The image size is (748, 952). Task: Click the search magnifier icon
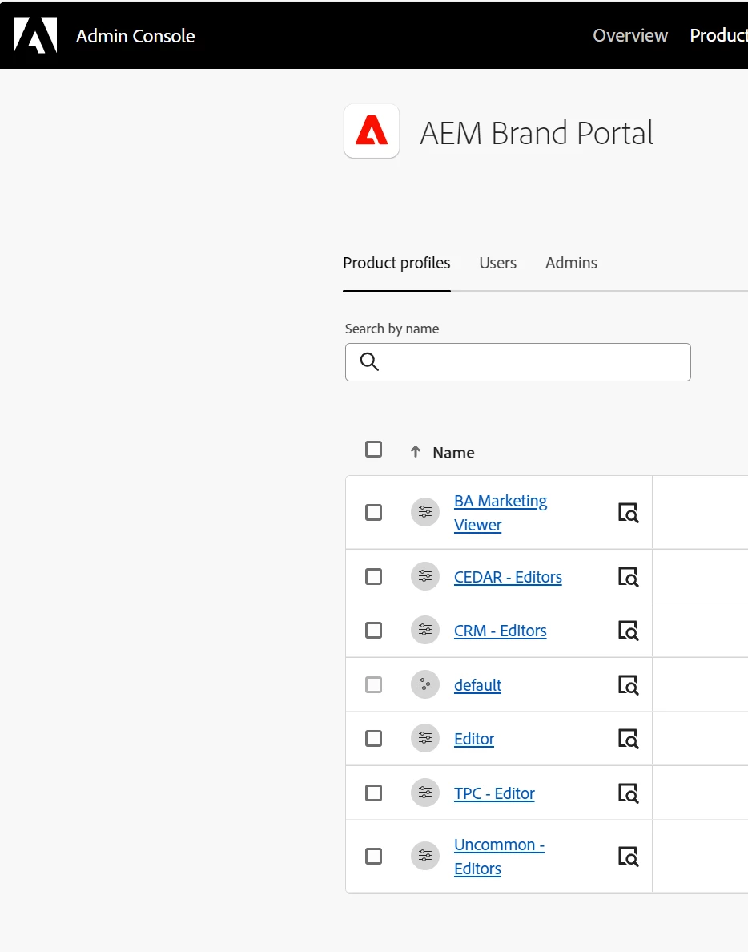pyautogui.click(x=369, y=362)
